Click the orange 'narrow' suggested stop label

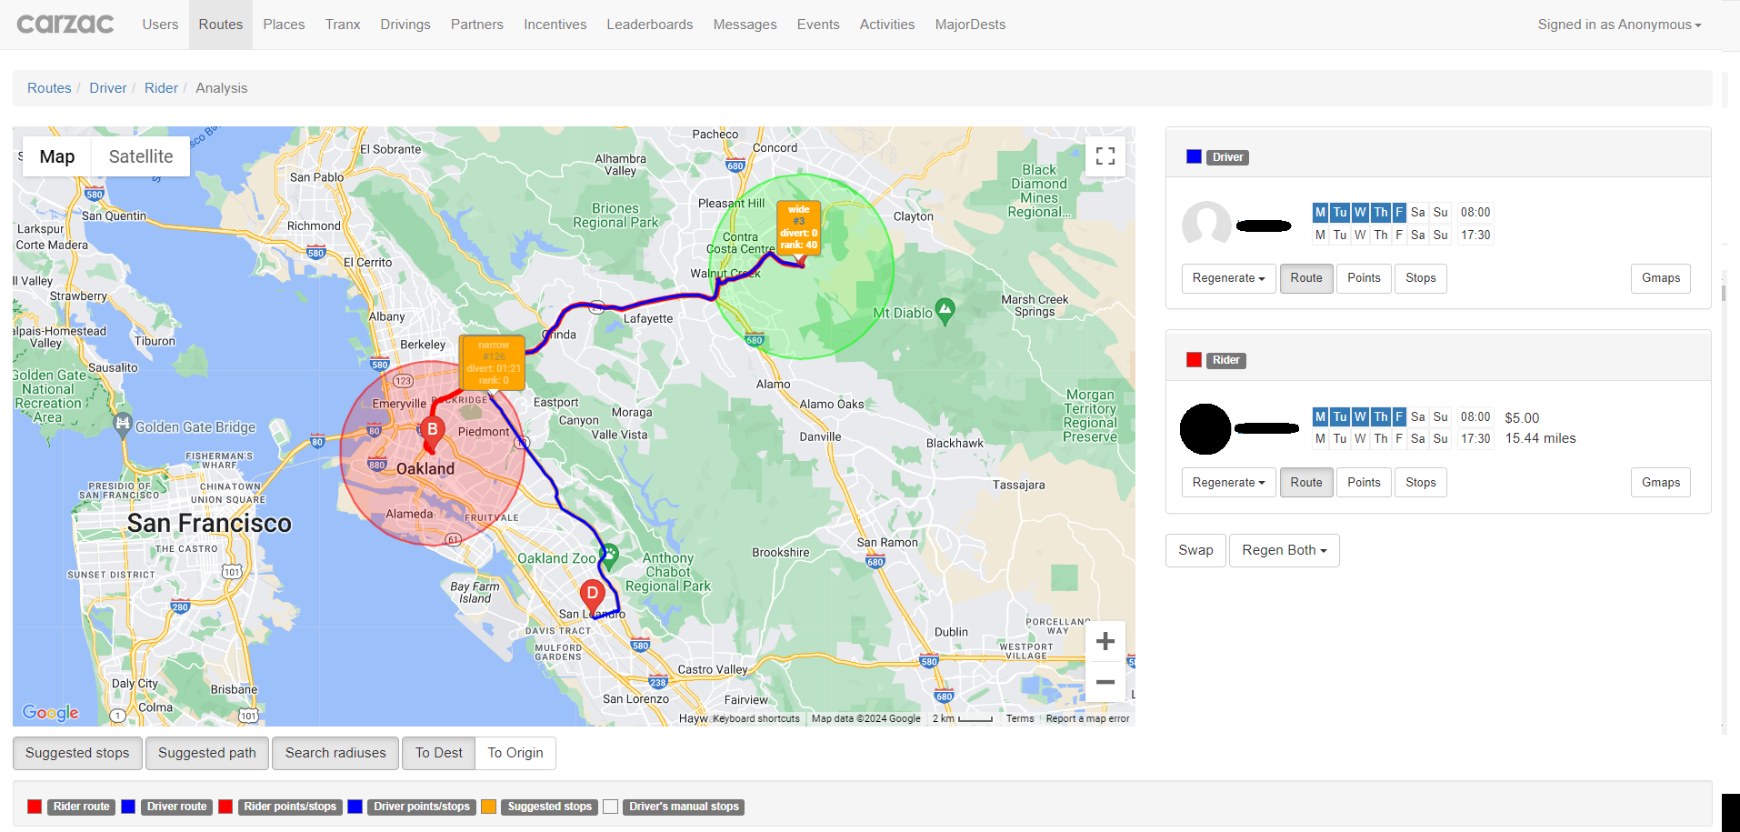point(493,363)
